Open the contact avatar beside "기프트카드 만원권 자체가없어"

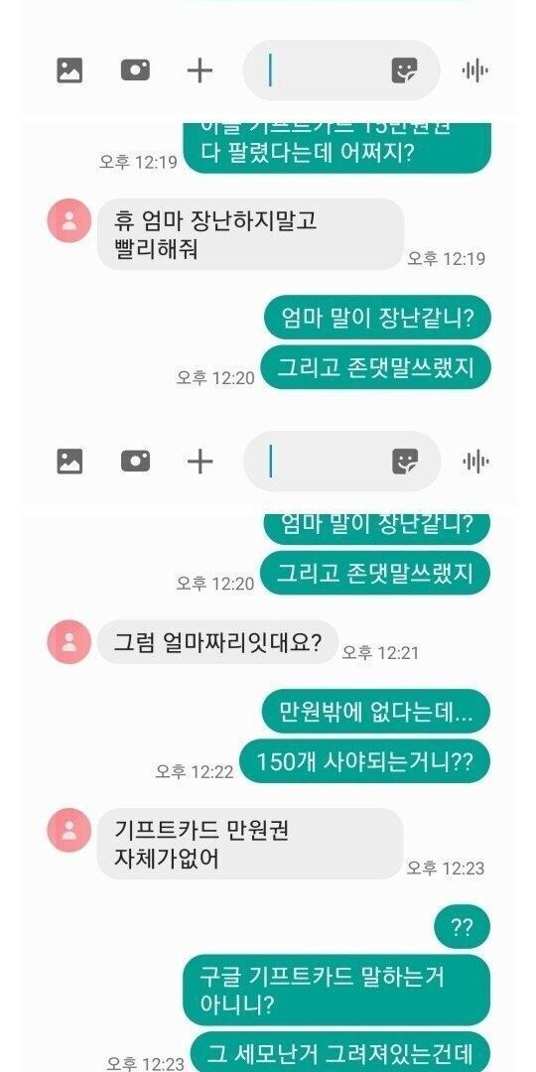[69, 830]
